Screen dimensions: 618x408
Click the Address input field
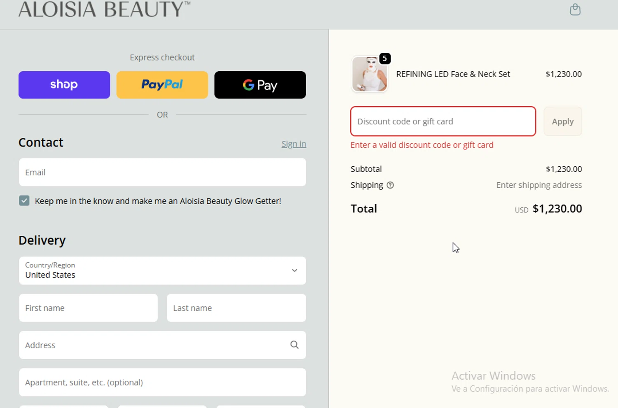point(162,345)
